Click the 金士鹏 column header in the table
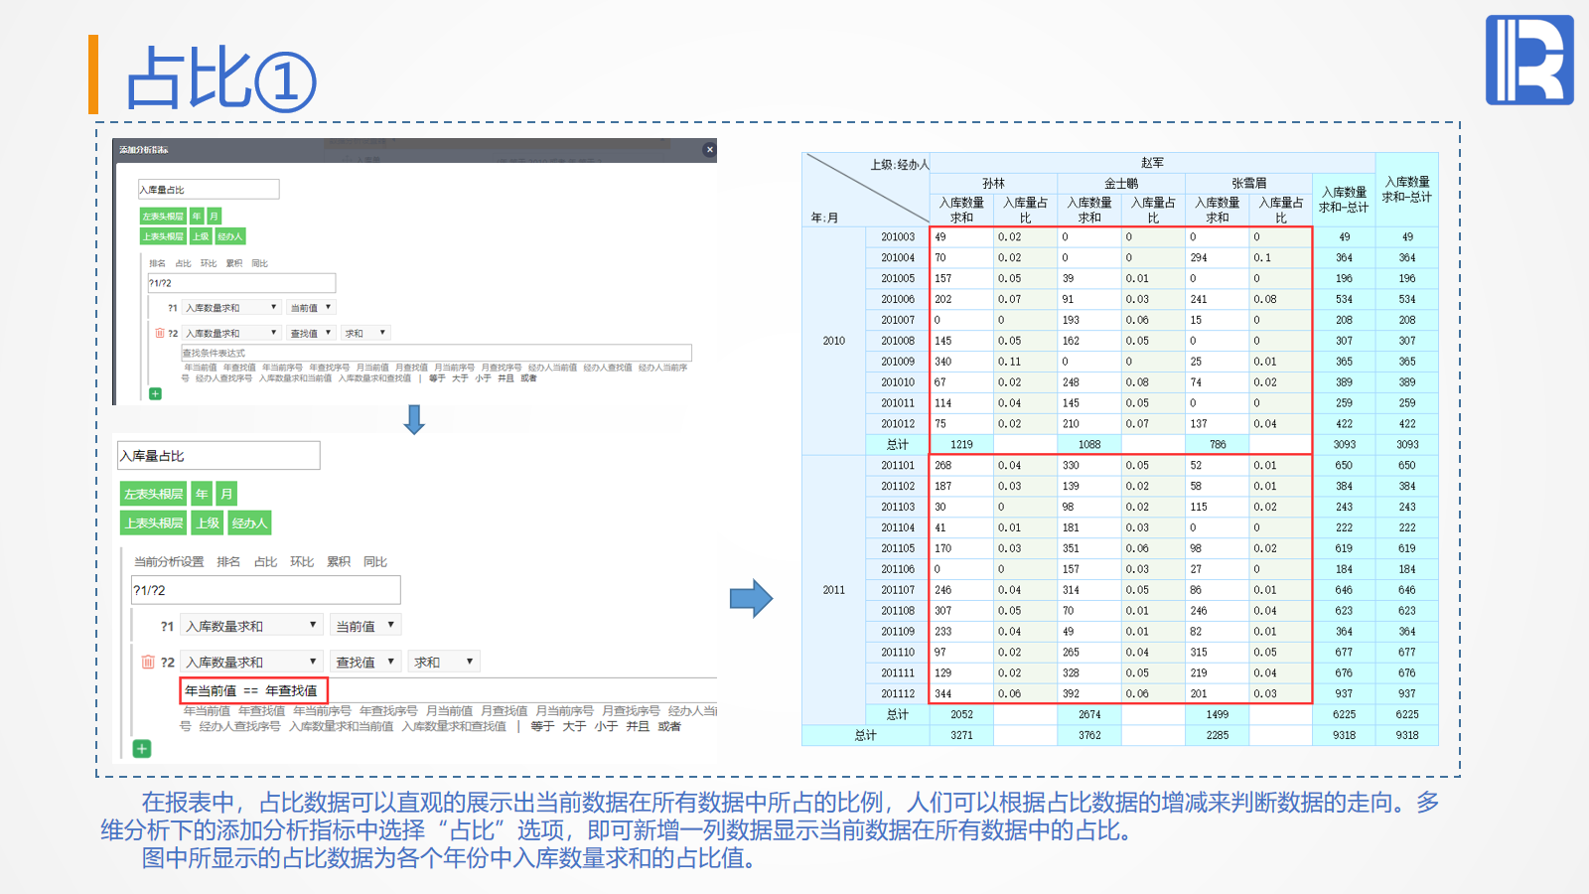 (1121, 183)
